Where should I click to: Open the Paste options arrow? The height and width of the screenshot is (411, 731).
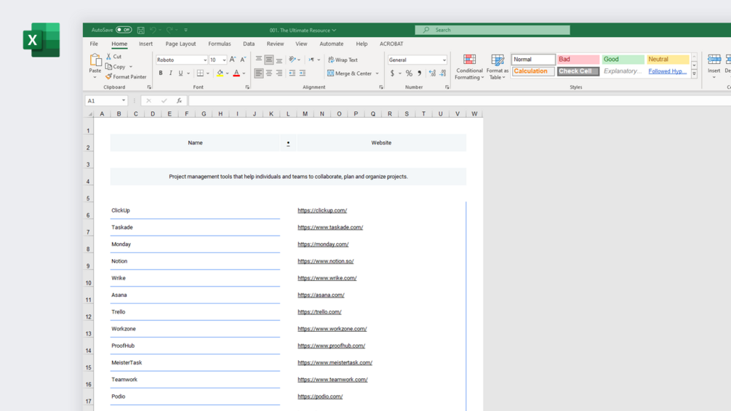tap(95, 77)
